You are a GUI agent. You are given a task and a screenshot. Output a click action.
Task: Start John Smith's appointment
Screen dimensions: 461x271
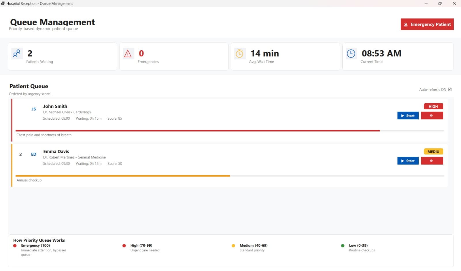pyautogui.click(x=408, y=116)
